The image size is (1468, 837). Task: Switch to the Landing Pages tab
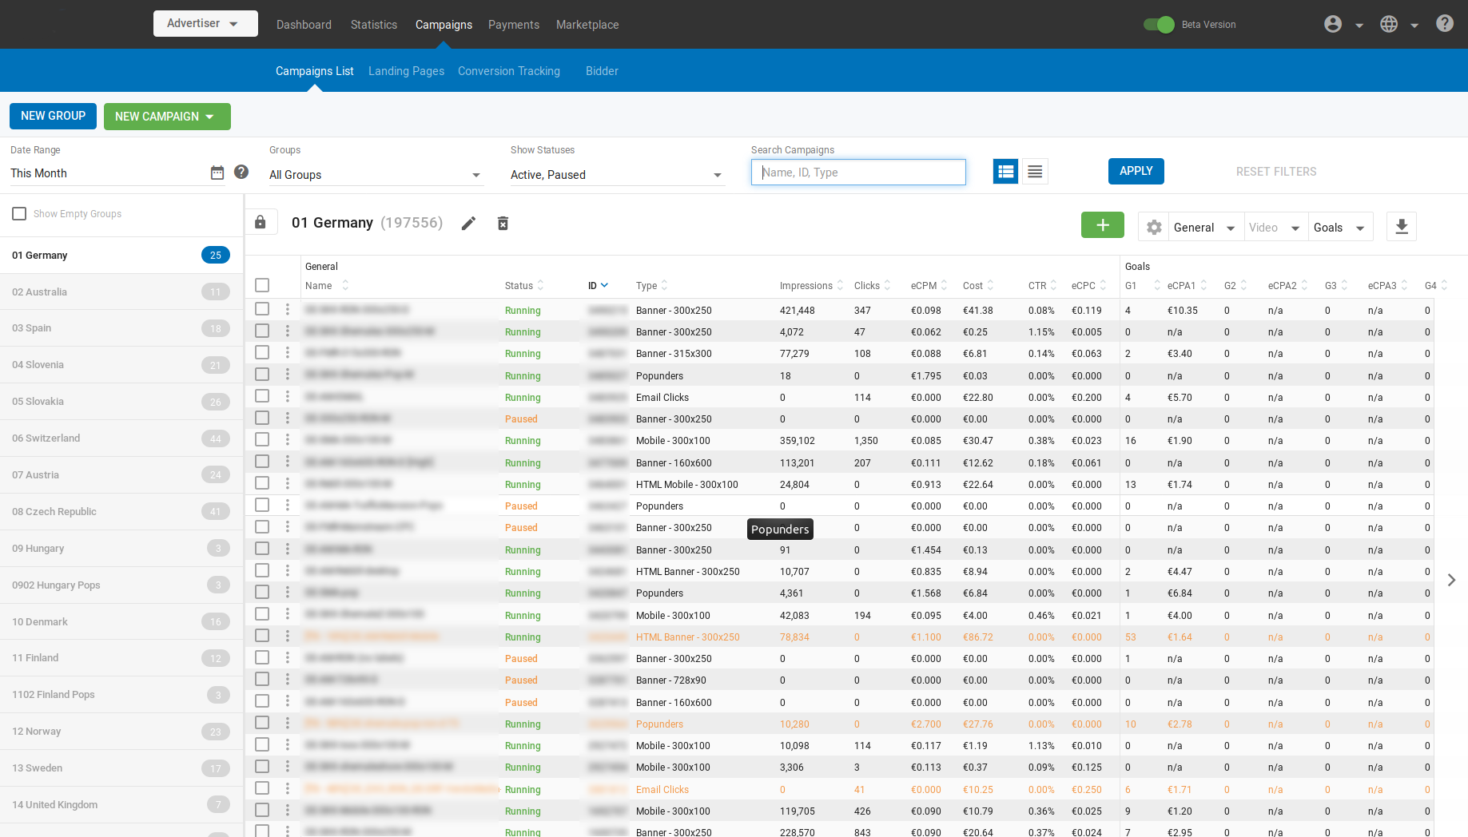click(406, 71)
